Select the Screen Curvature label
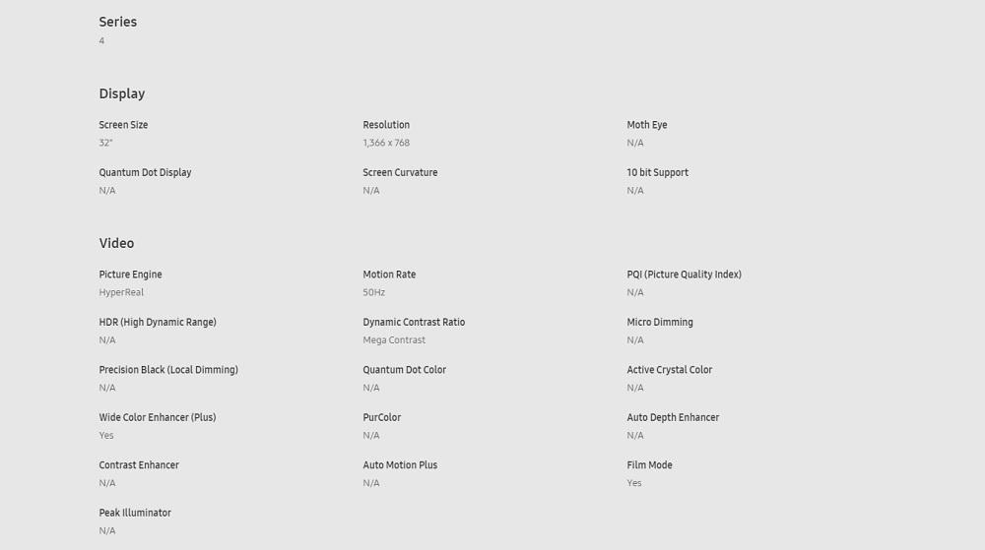Screen dimensions: 985x550 pyautogui.click(x=400, y=172)
